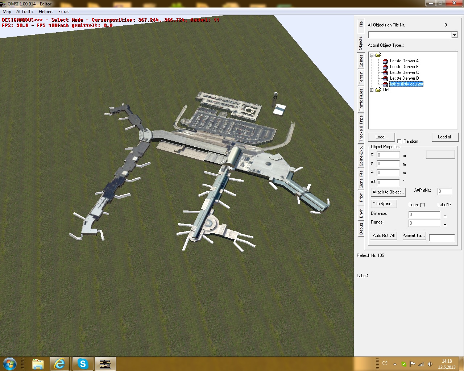Switch to the Terrain tab
Viewport: 464px width, 371px height.
[x=361, y=78]
